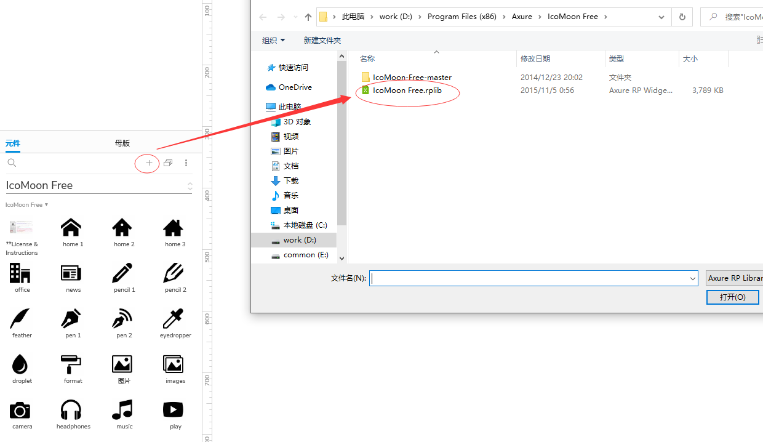763x442 pixels.
Task: Click the work (D:) breadcrumb segment
Action: (396, 17)
